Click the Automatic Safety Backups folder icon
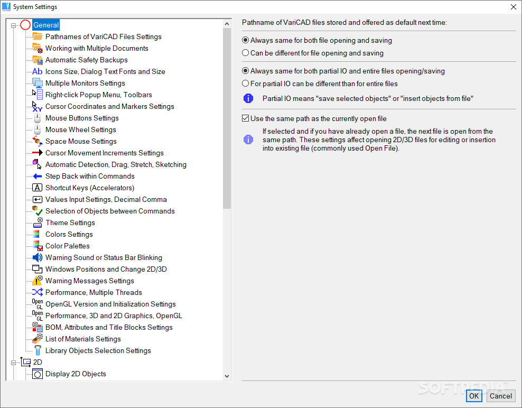 tap(38, 60)
